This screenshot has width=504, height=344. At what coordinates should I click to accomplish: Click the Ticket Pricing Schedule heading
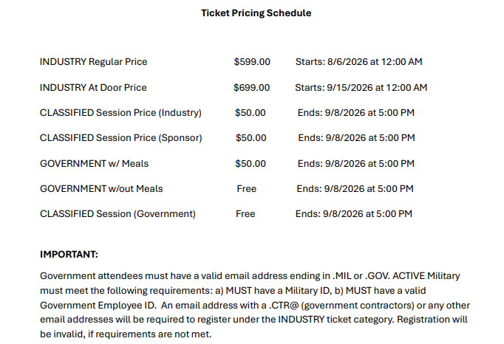click(256, 13)
